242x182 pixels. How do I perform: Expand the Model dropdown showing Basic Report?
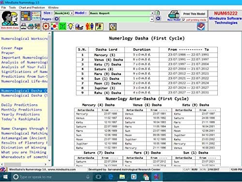click(152, 13)
